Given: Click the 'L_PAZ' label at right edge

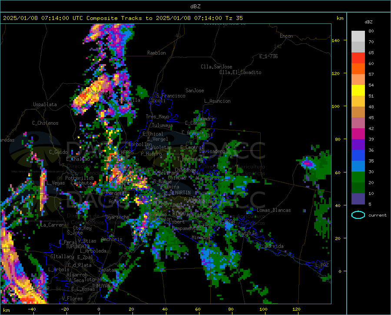Looking at the screenshot, I should click(322, 265).
